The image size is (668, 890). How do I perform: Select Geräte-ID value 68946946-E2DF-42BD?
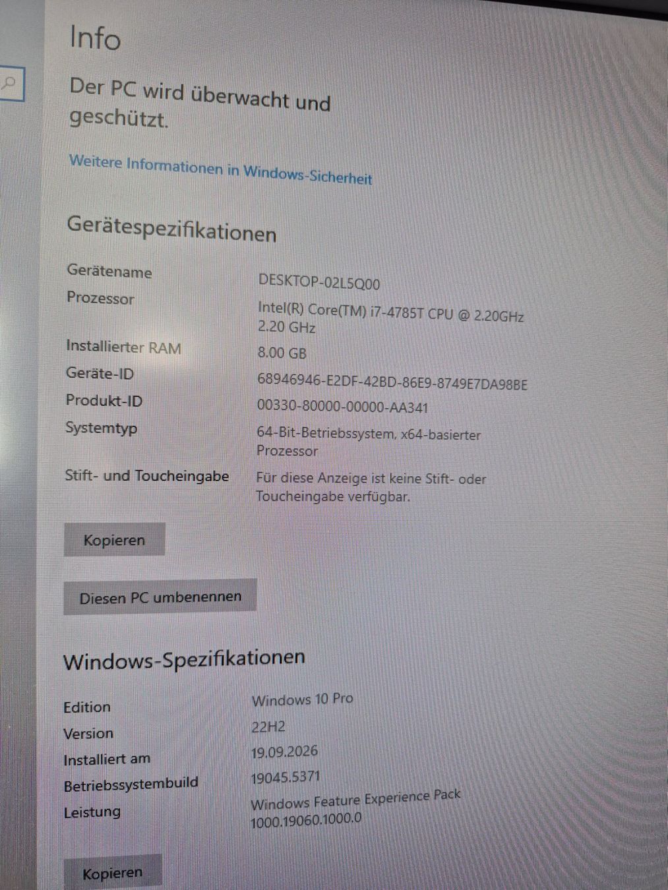tap(392, 382)
